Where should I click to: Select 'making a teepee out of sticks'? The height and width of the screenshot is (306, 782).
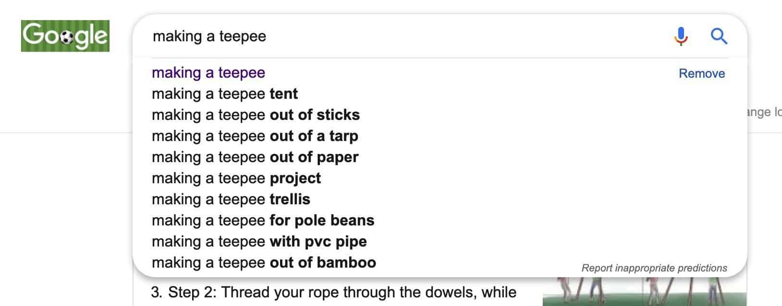(255, 115)
